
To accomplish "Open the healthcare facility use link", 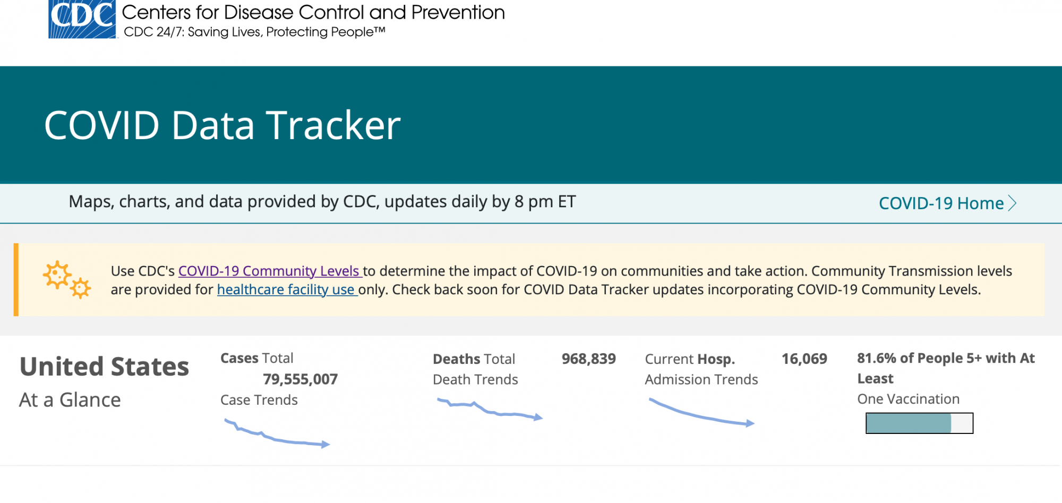I will tap(287, 289).
